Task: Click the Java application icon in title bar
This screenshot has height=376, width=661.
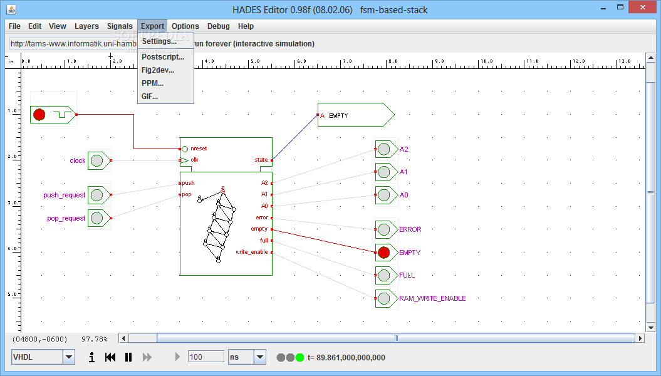Action: [x=11, y=9]
